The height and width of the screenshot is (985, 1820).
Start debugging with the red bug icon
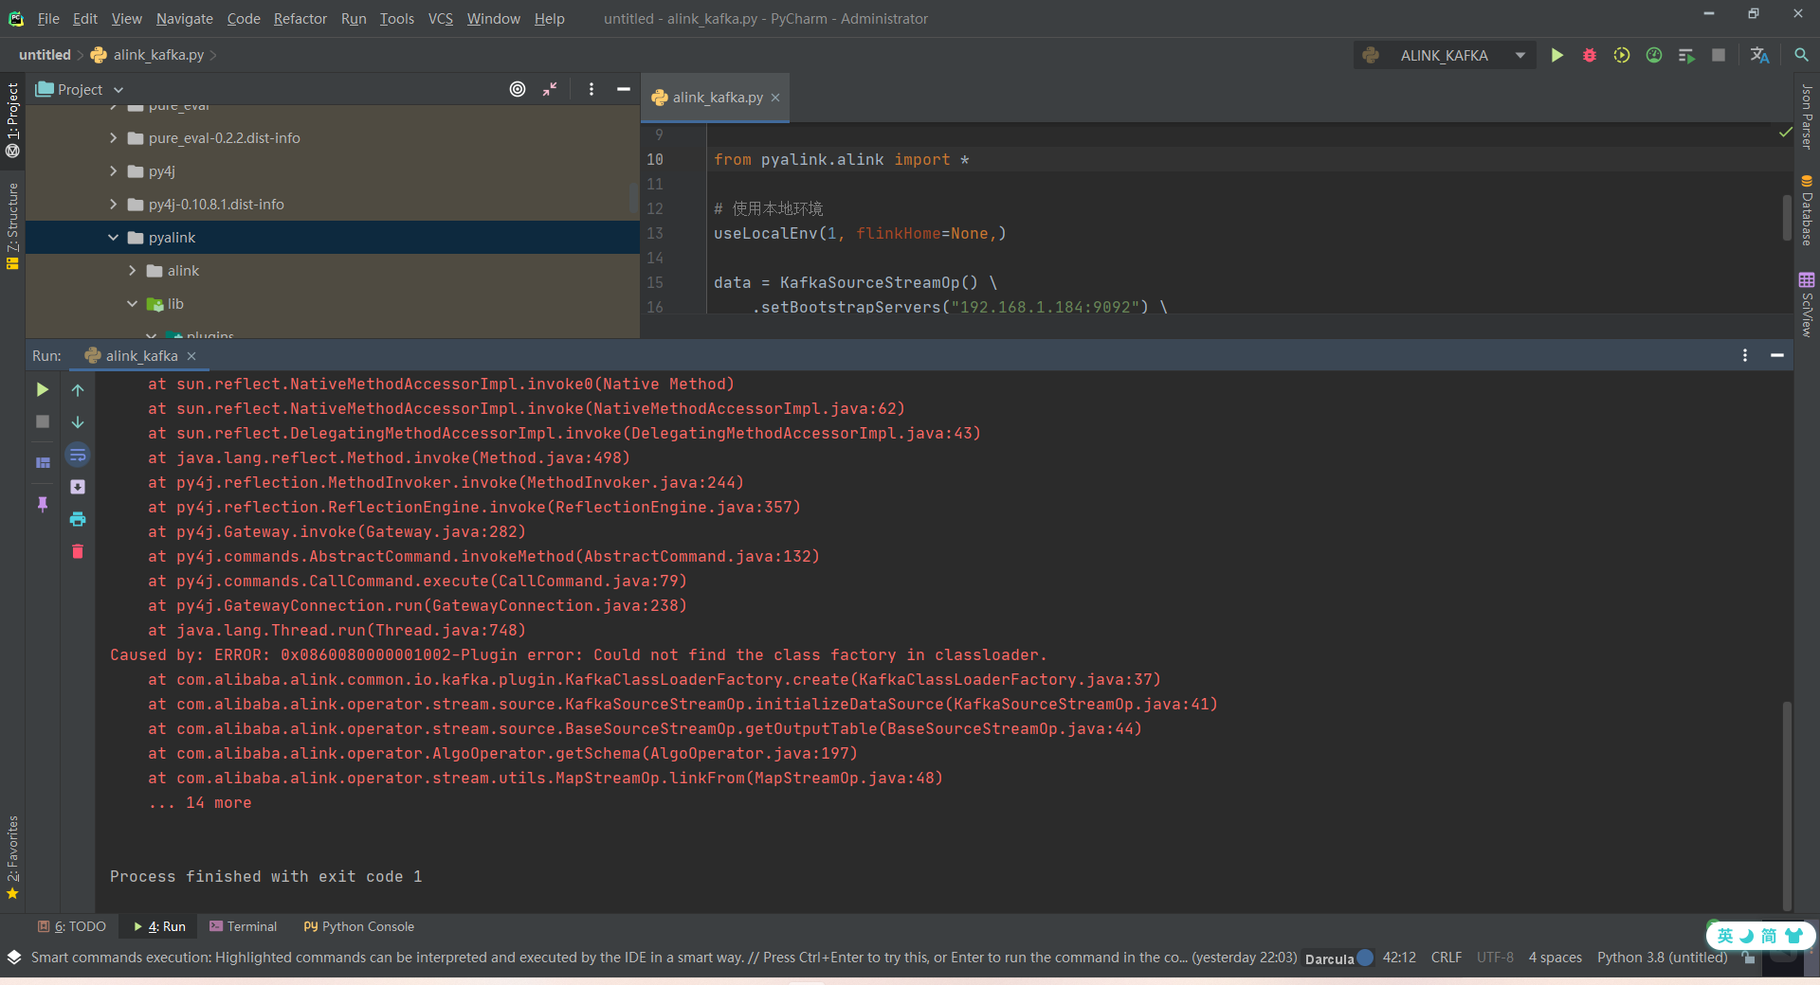[x=1590, y=56]
